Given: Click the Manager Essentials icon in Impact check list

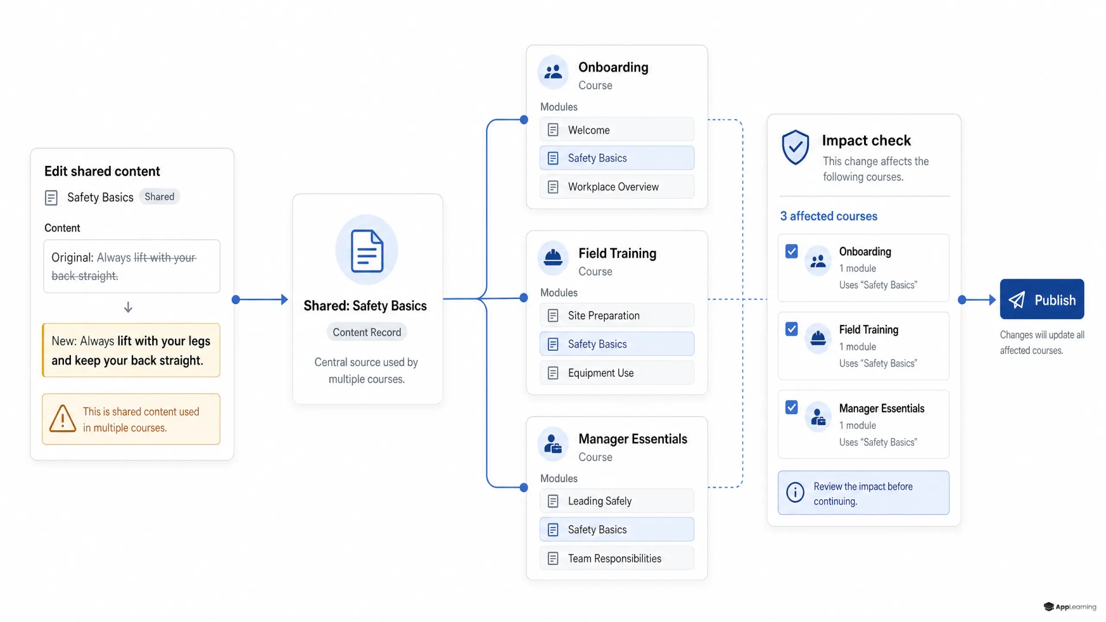Looking at the screenshot, I should click(818, 418).
